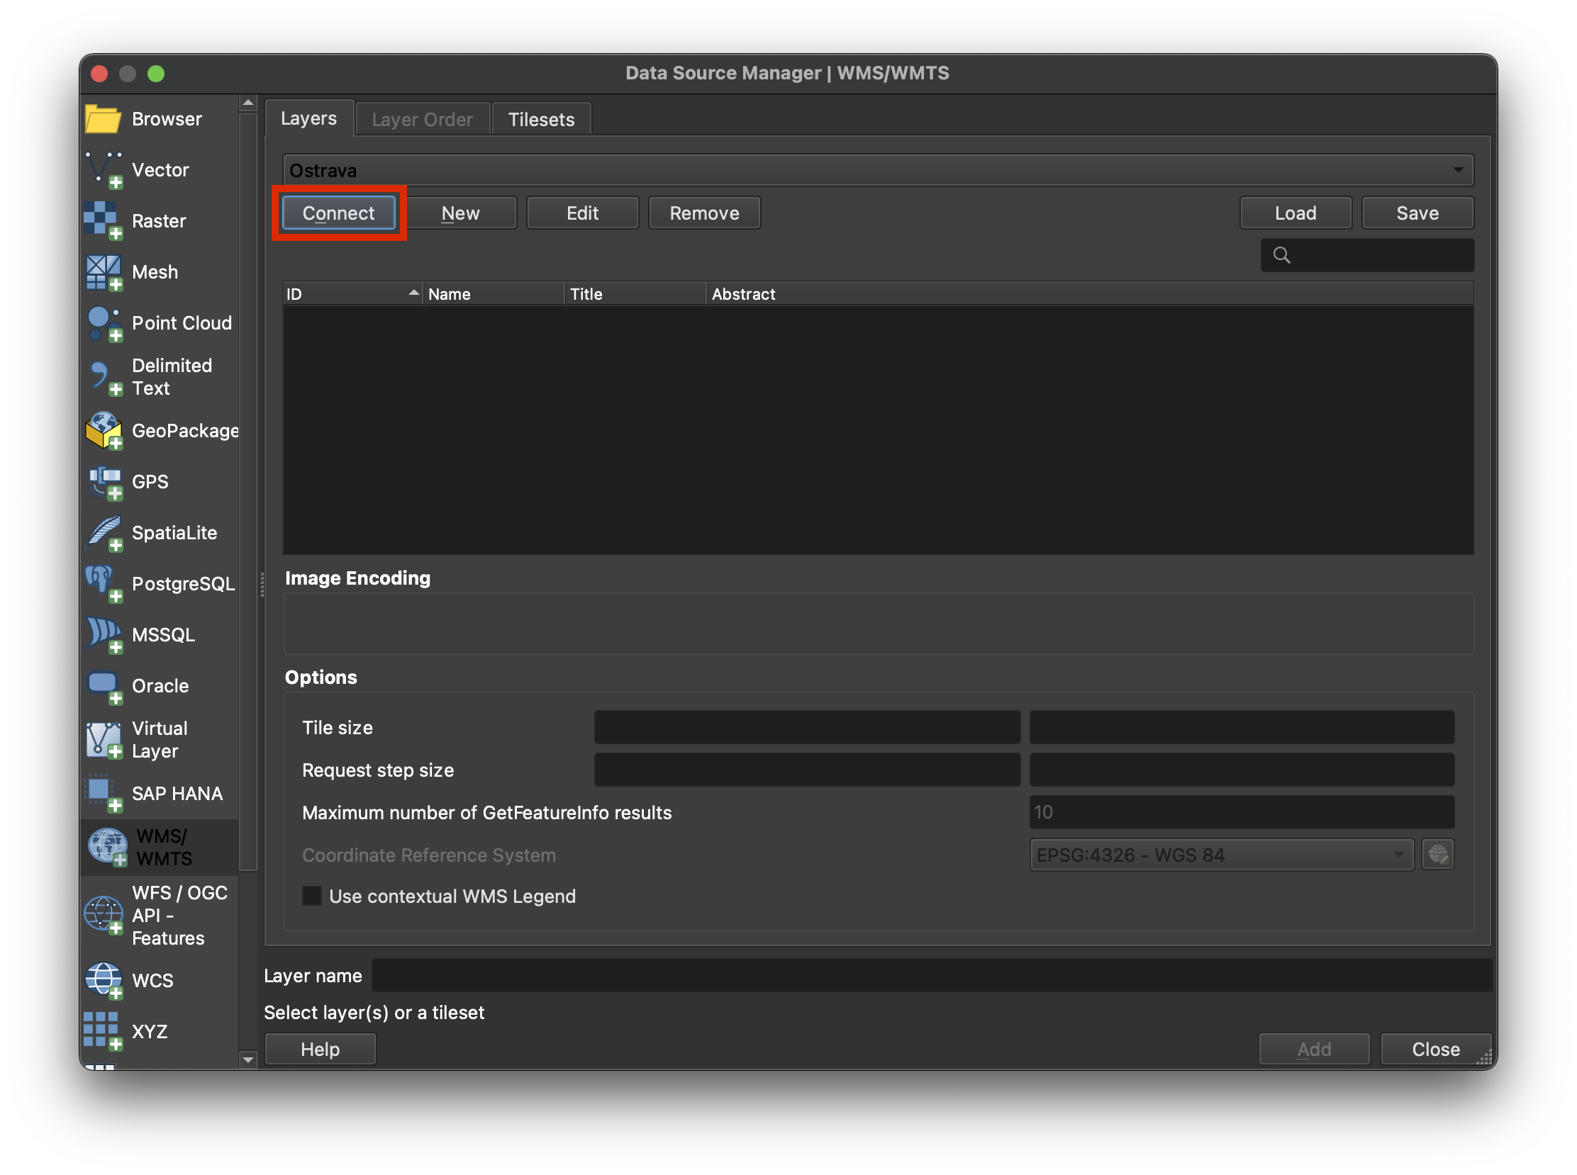Viewport: 1577px width, 1175px height.
Task: Click the CRS selector globe button
Action: (x=1437, y=854)
